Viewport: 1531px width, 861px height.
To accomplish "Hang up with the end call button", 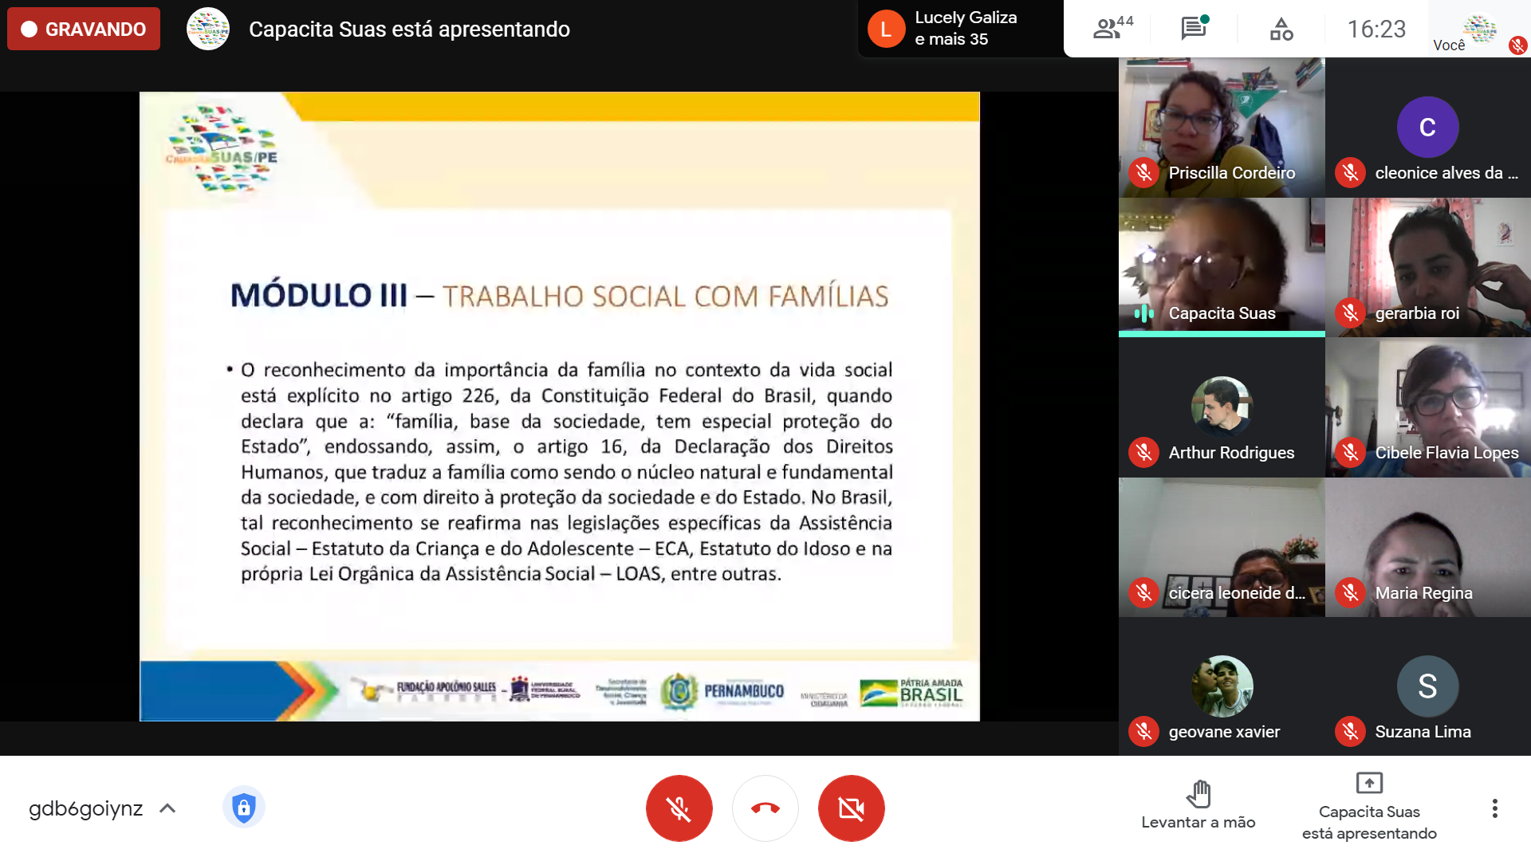I will 765,808.
